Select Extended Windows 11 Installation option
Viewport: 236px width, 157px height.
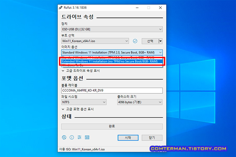(112, 62)
